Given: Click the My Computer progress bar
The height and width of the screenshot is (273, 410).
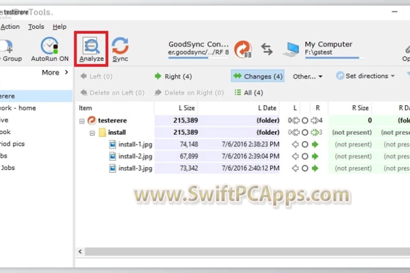Looking at the screenshot, I should [335, 58].
